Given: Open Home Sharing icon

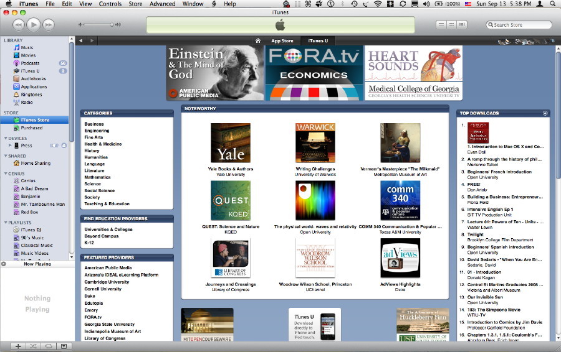Looking at the screenshot, I should point(16,163).
